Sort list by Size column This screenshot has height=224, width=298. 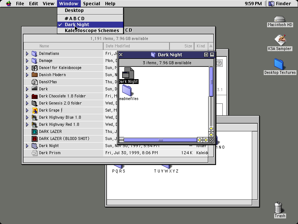pyautogui.click(x=182, y=46)
